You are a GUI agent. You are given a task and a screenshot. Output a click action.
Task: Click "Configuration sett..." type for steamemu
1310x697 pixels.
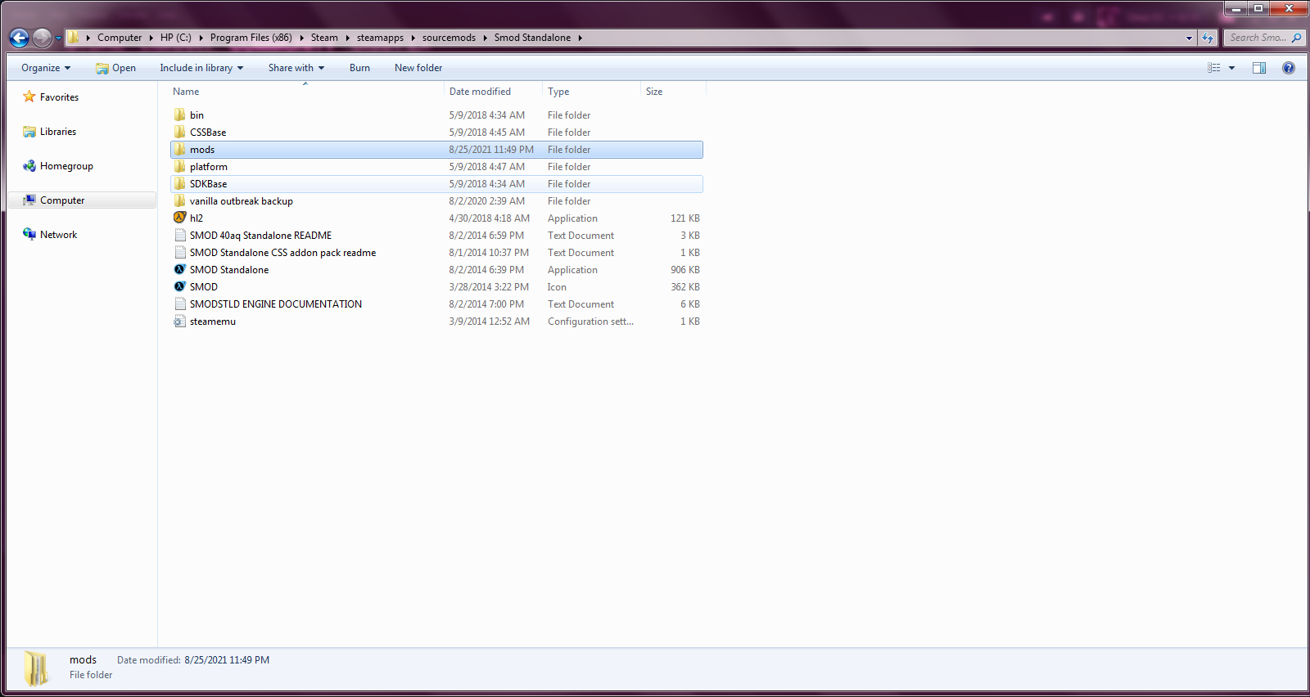(590, 322)
